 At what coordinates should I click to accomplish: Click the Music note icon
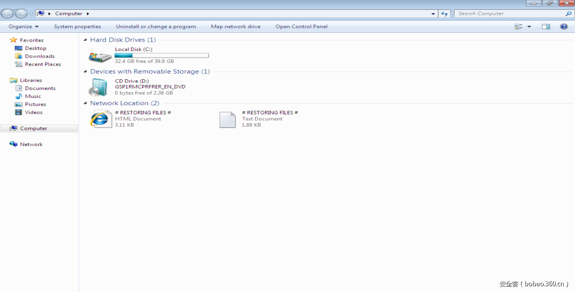tap(19, 96)
